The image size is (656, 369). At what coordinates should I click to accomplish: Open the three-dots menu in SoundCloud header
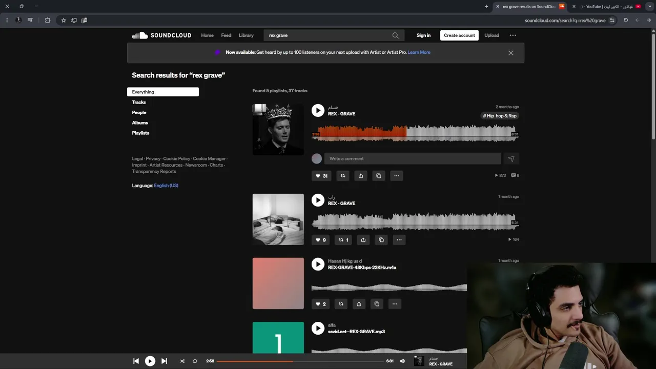click(512, 35)
